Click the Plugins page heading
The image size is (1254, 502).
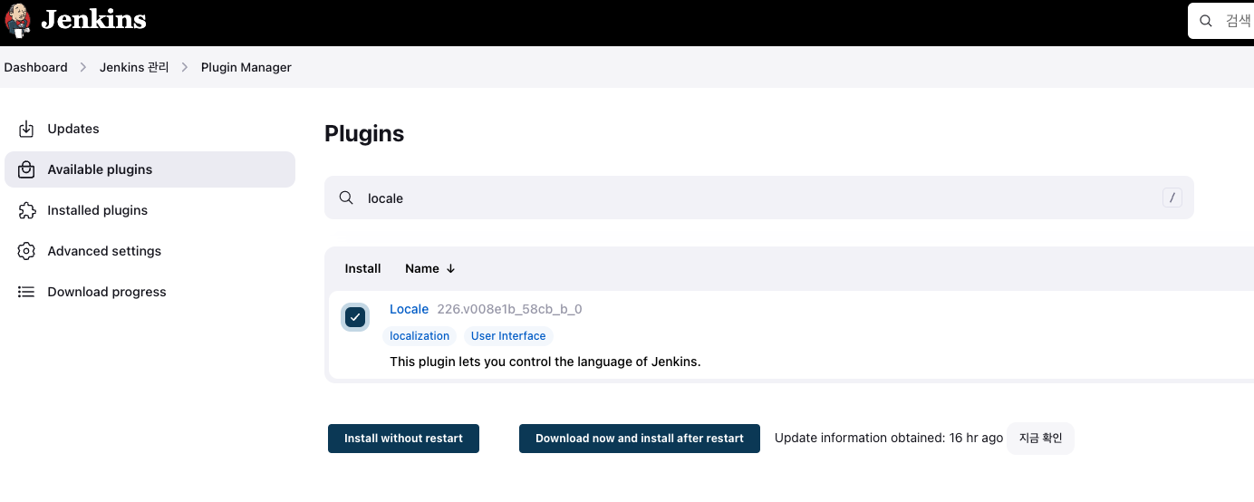click(364, 133)
